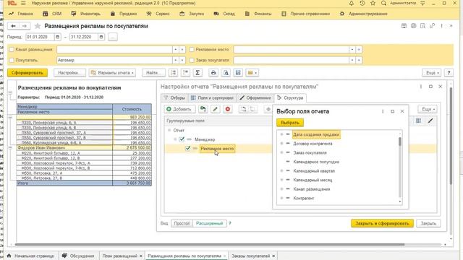Click the expand groups icon next to Найти
This screenshot has height=260, width=463.
pyautogui.click(x=174, y=72)
